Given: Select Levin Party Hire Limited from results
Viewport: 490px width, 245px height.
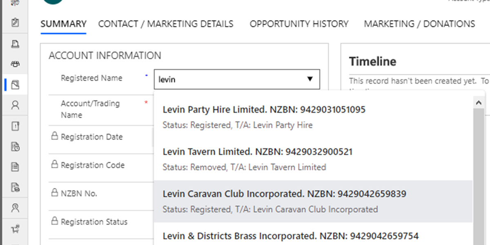Looking at the screenshot, I should point(313,117).
